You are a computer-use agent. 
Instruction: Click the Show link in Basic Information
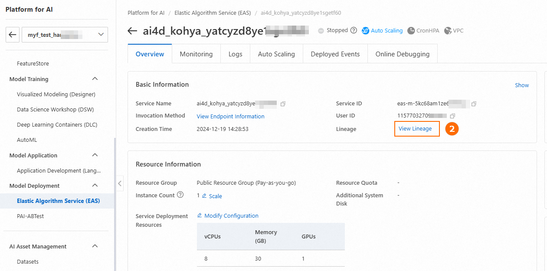click(522, 85)
